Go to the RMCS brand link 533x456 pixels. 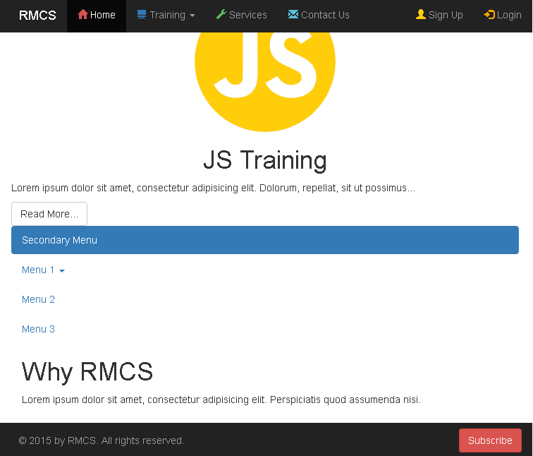(37, 16)
